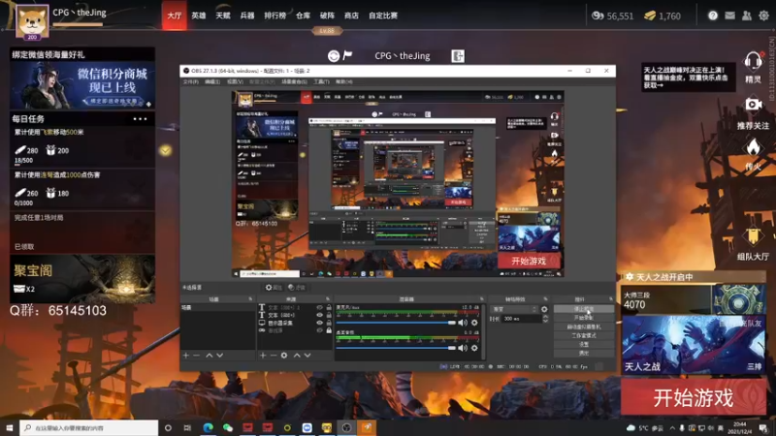Click the transition duration stepper arrows
The width and height of the screenshot is (776, 436).
545,320
